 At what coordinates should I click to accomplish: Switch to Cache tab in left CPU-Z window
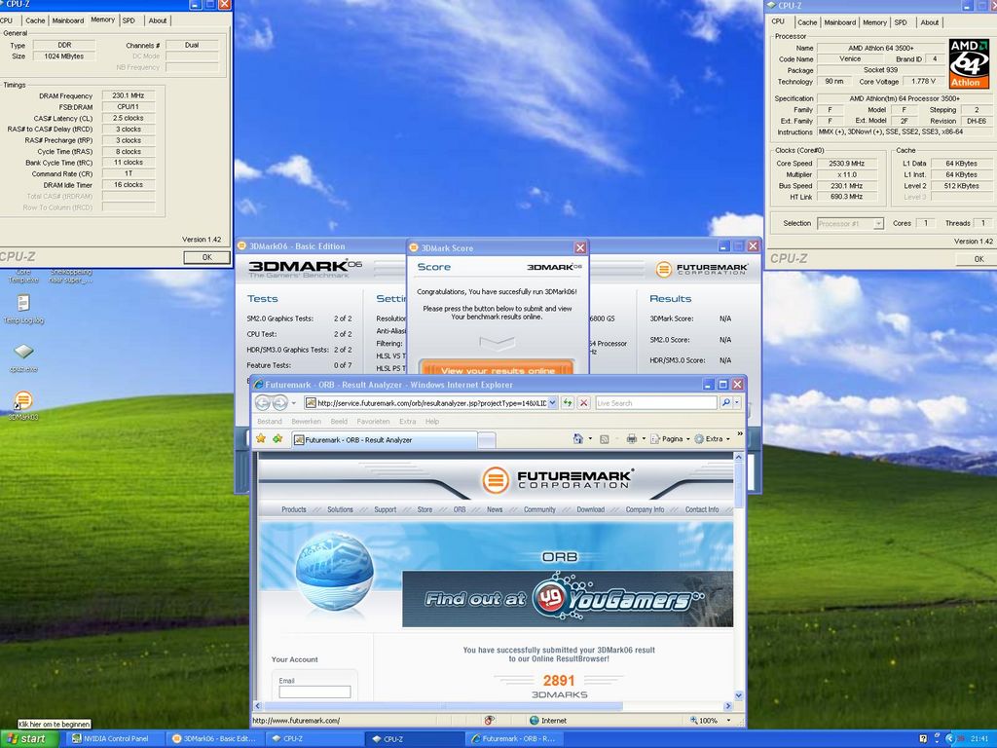click(x=35, y=20)
